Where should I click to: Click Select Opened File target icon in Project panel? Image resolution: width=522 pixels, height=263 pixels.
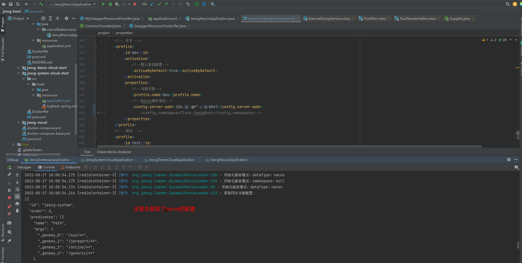tap(43, 18)
